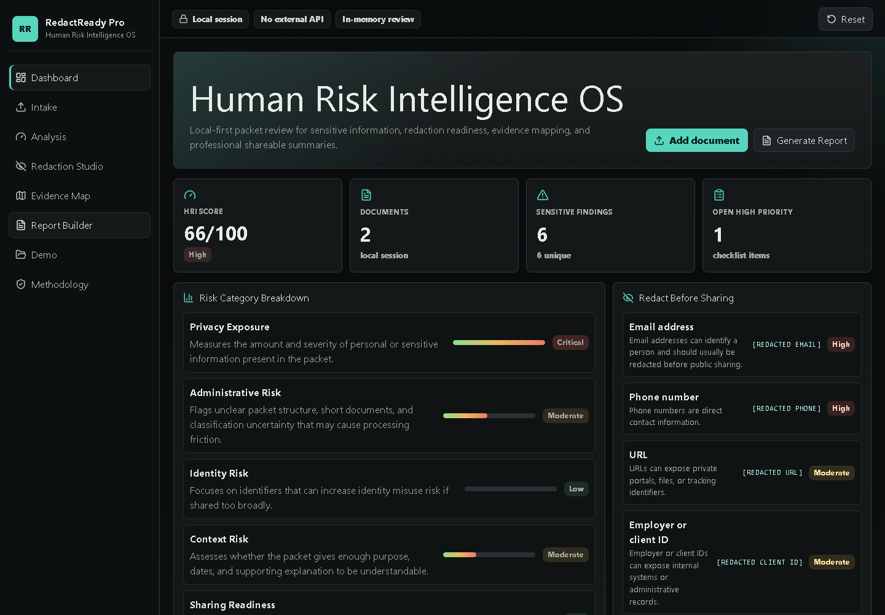Click the Administrative Risk progress bar
The image size is (885, 615).
click(x=489, y=416)
